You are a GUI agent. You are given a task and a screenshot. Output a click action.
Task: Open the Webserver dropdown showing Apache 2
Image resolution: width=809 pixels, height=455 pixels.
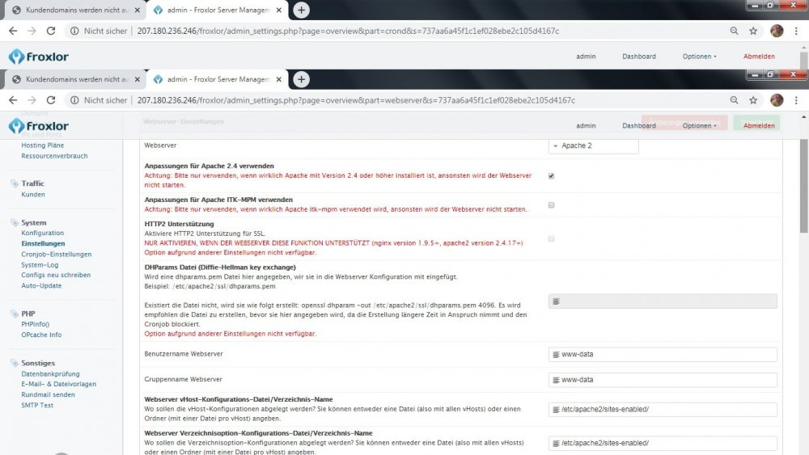point(594,146)
